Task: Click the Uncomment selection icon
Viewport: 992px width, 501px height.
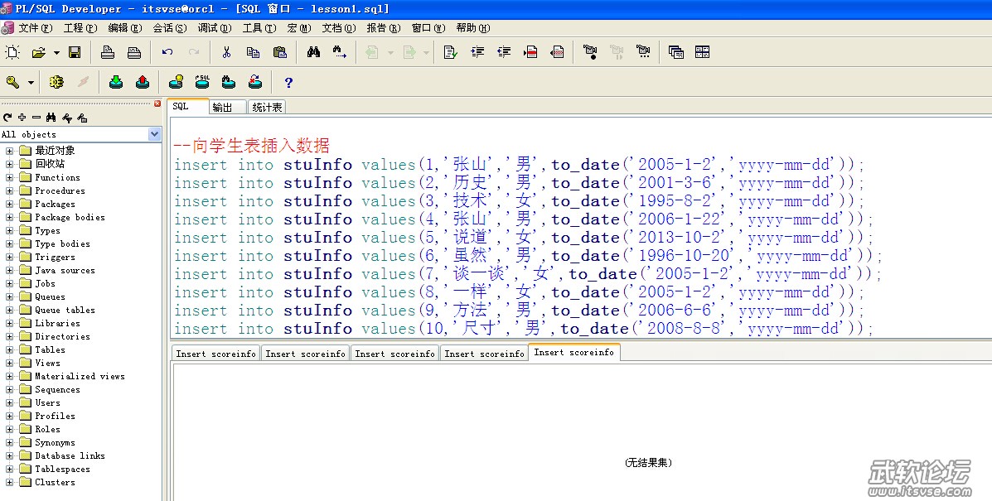Action: coord(558,52)
